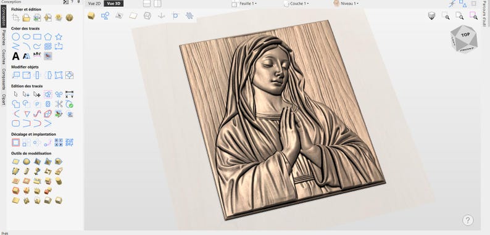Screen dimensions: 490x235
Task: Select the weld vectors tool
Action: coord(15,104)
